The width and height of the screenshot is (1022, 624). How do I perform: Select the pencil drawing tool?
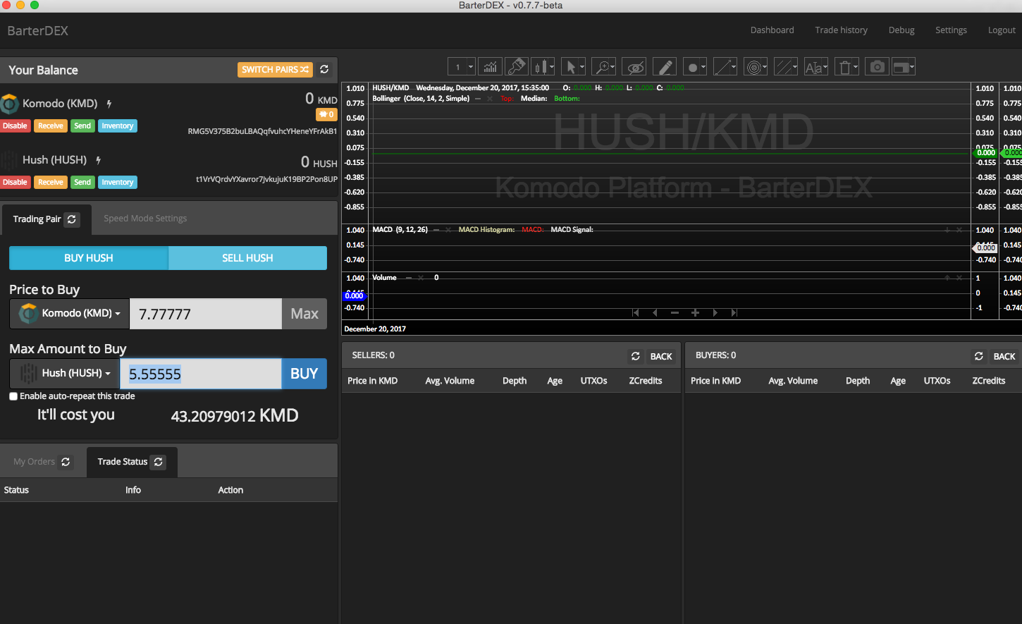(x=664, y=67)
